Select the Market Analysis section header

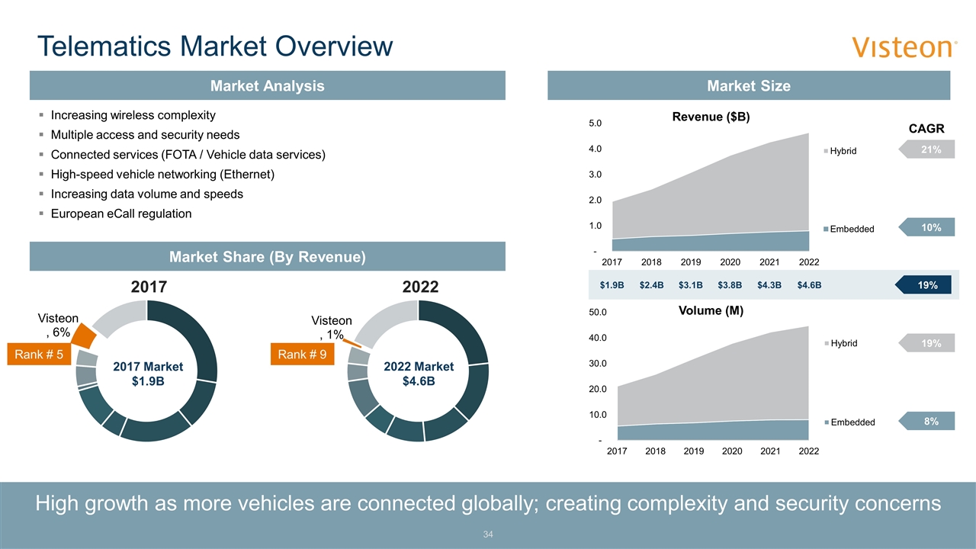(267, 86)
